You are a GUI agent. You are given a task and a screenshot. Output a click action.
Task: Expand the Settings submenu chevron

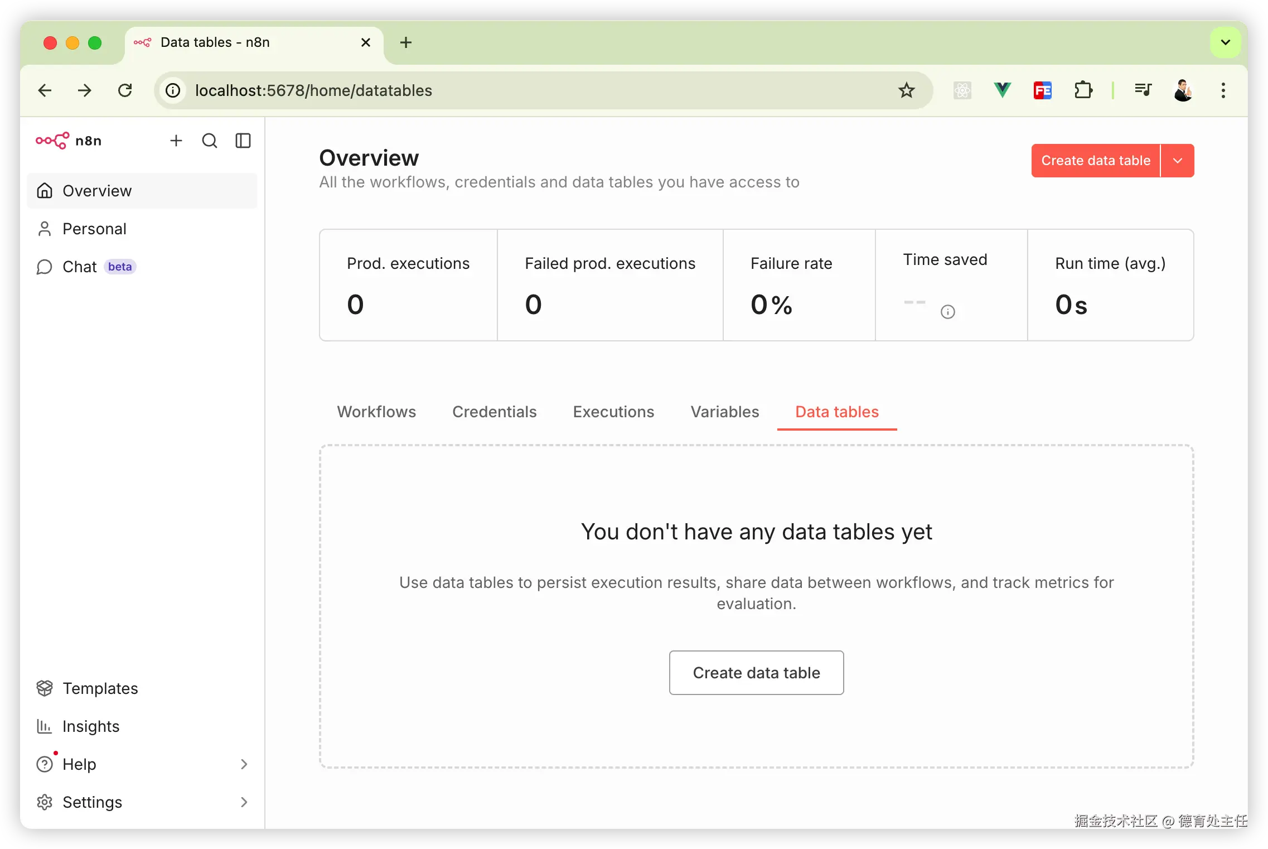pyautogui.click(x=244, y=802)
